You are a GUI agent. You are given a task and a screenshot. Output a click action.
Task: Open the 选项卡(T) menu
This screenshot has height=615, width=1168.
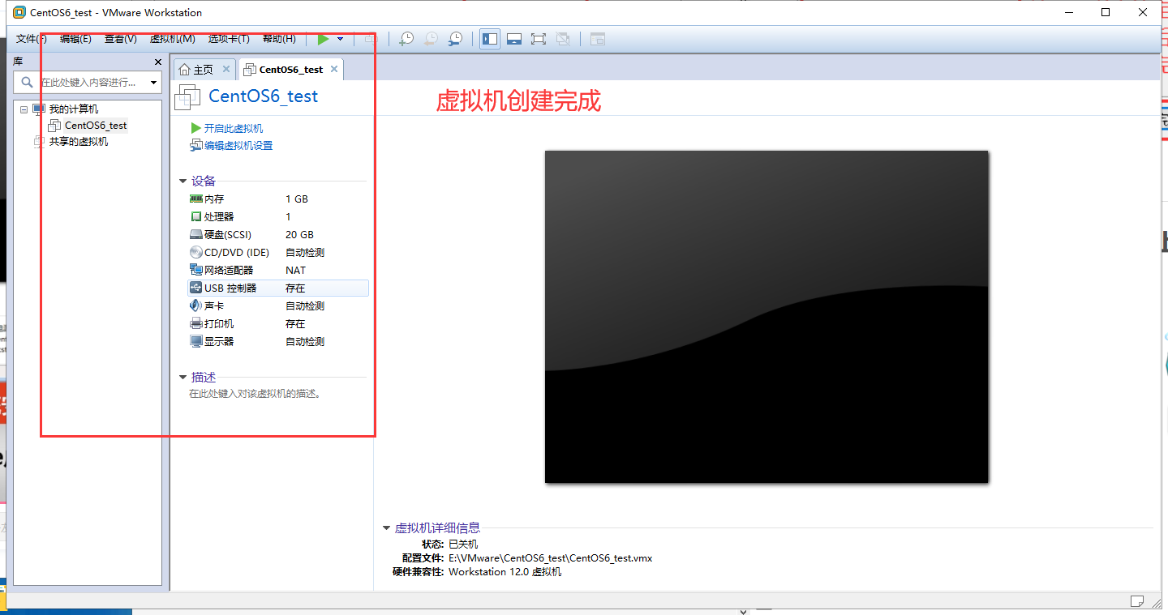pyautogui.click(x=229, y=39)
